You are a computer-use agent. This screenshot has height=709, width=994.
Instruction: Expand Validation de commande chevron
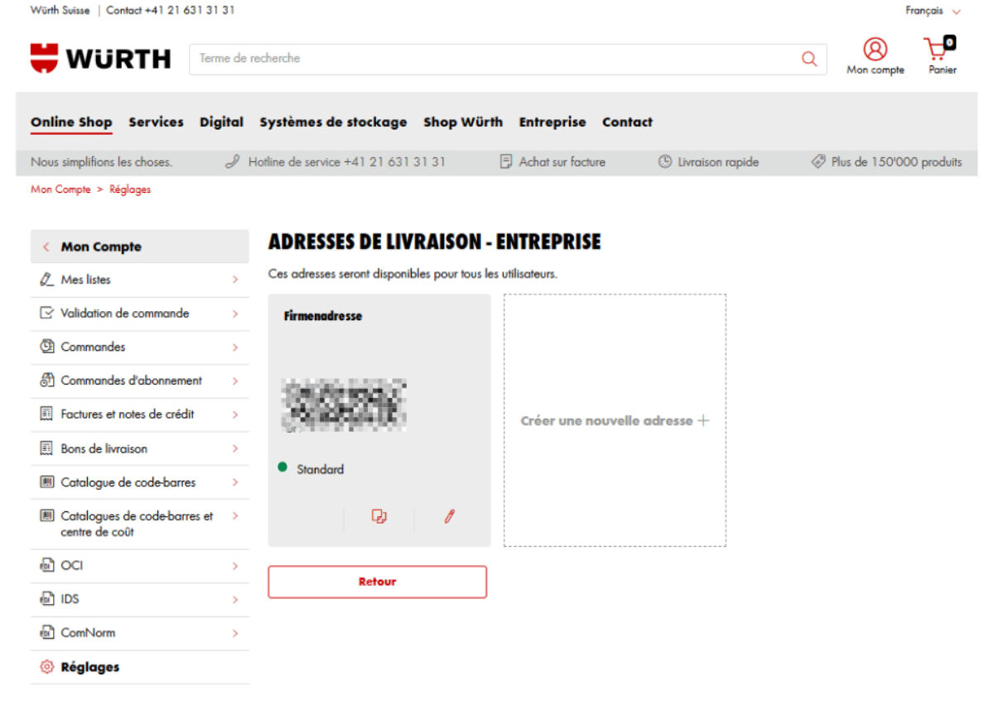pos(235,314)
